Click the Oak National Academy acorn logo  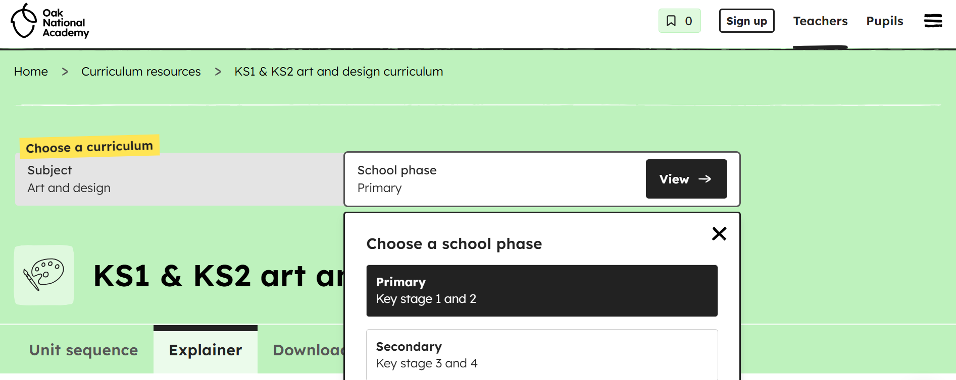click(24, 21)
